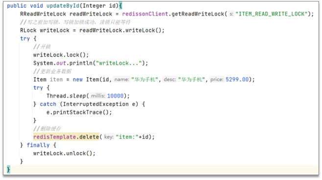Click the updateById method name
322x180 pixels.
[63, 6]
